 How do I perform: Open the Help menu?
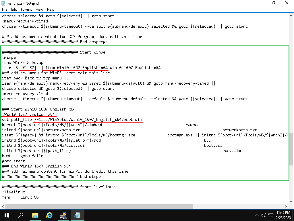(x=51, y=9)
